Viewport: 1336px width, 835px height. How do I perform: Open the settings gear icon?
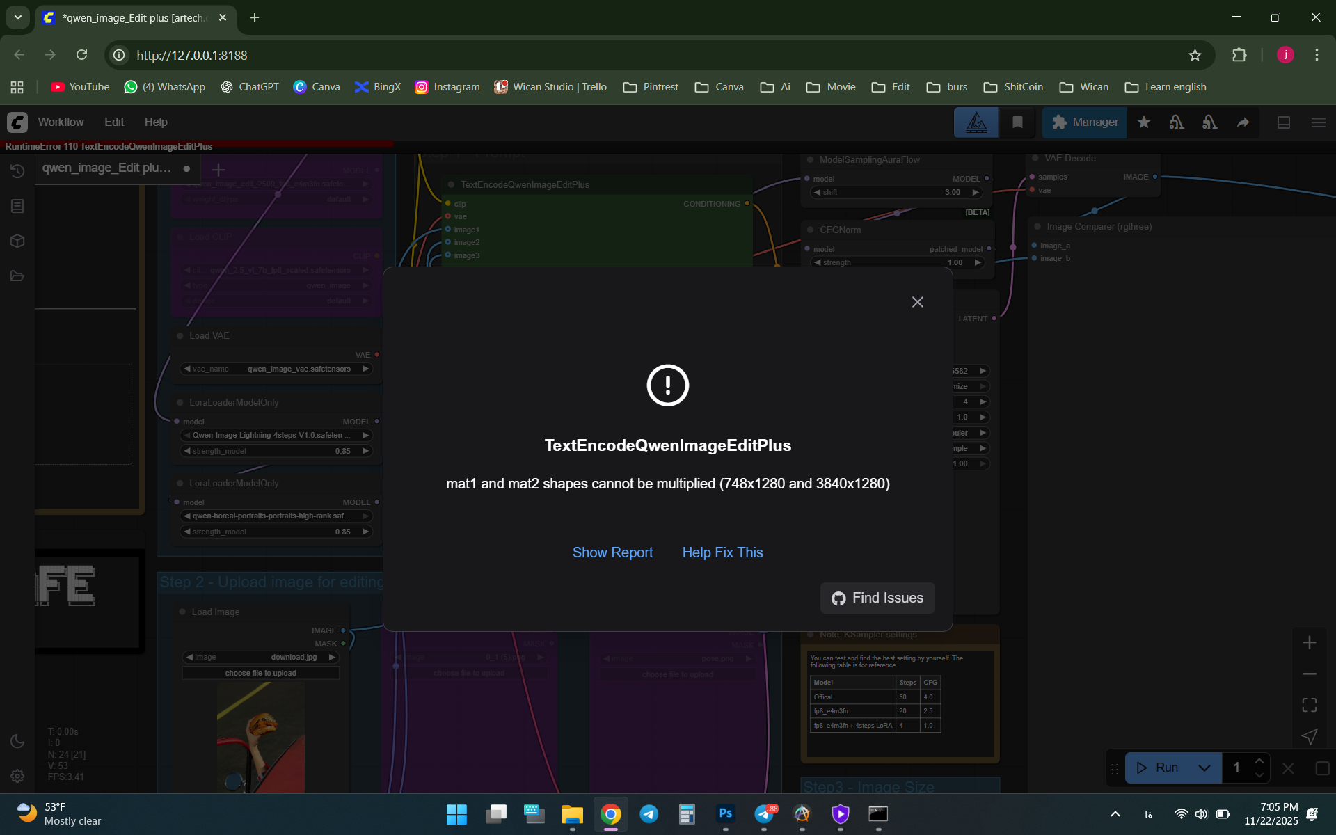pyautogui.click(x=17, y=776)
